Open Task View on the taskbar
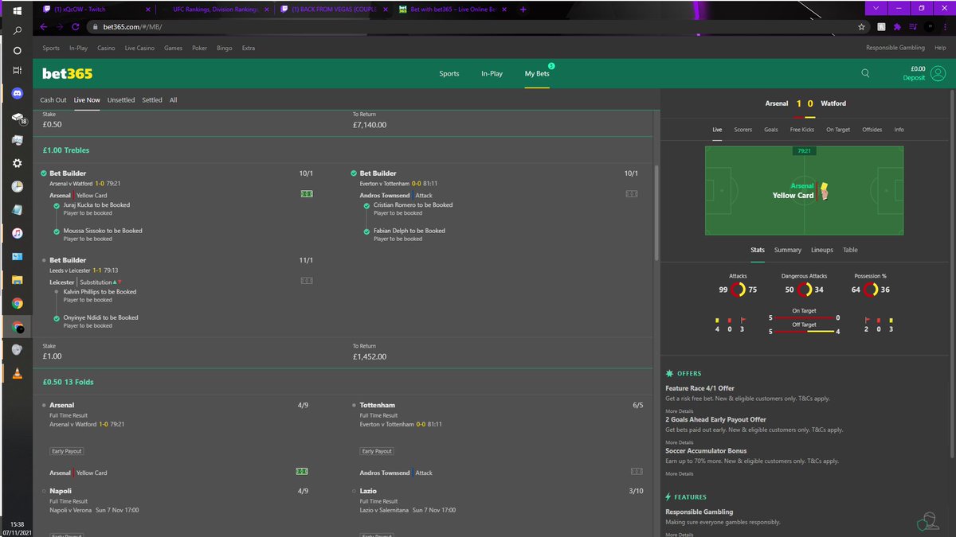 pyautogui.click(x=18, y=70)
